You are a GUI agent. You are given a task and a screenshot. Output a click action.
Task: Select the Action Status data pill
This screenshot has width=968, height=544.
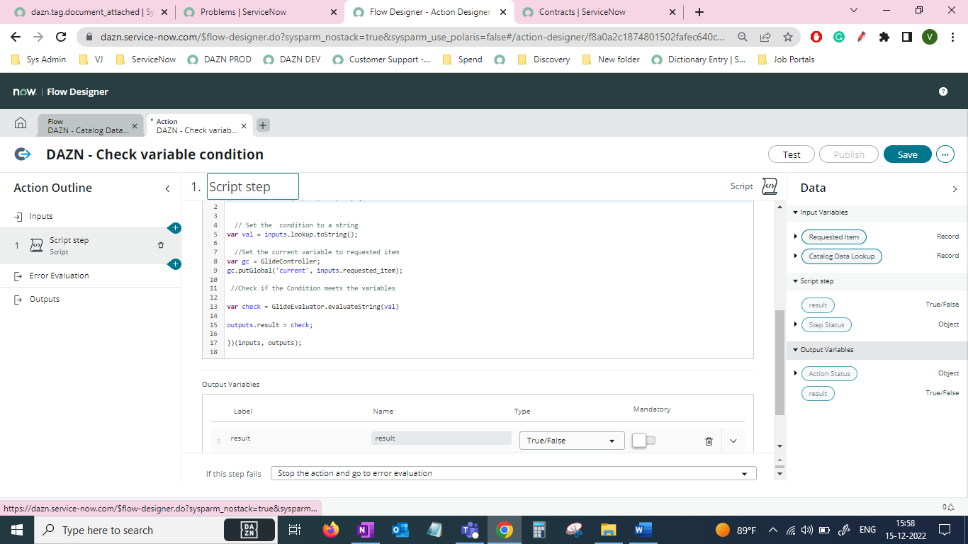click(x=829, y=373)
